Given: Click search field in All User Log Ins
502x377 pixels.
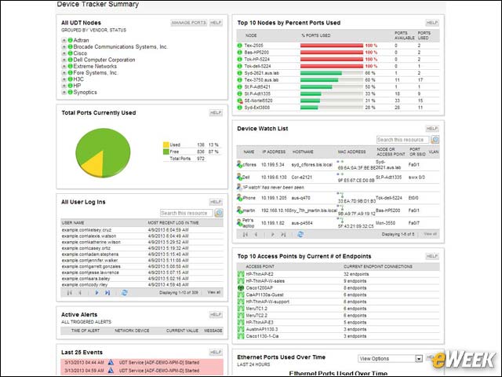Looking at the screenshot, I should [x=187, y=213].
